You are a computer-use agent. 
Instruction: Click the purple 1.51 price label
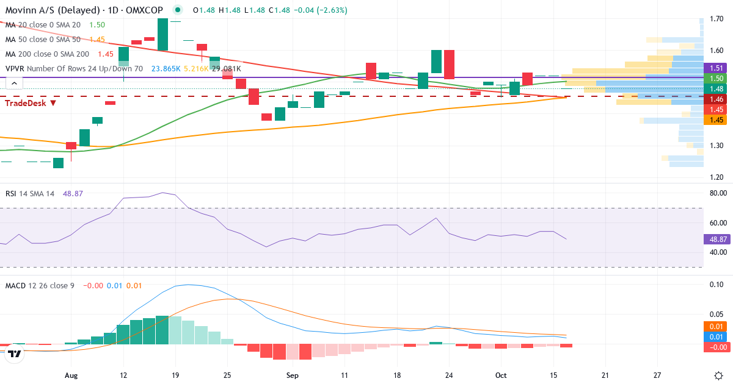pos(715,68)
